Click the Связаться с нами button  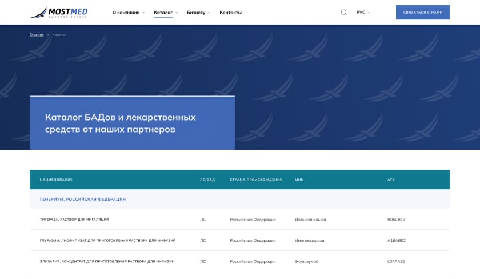[423, 12]
